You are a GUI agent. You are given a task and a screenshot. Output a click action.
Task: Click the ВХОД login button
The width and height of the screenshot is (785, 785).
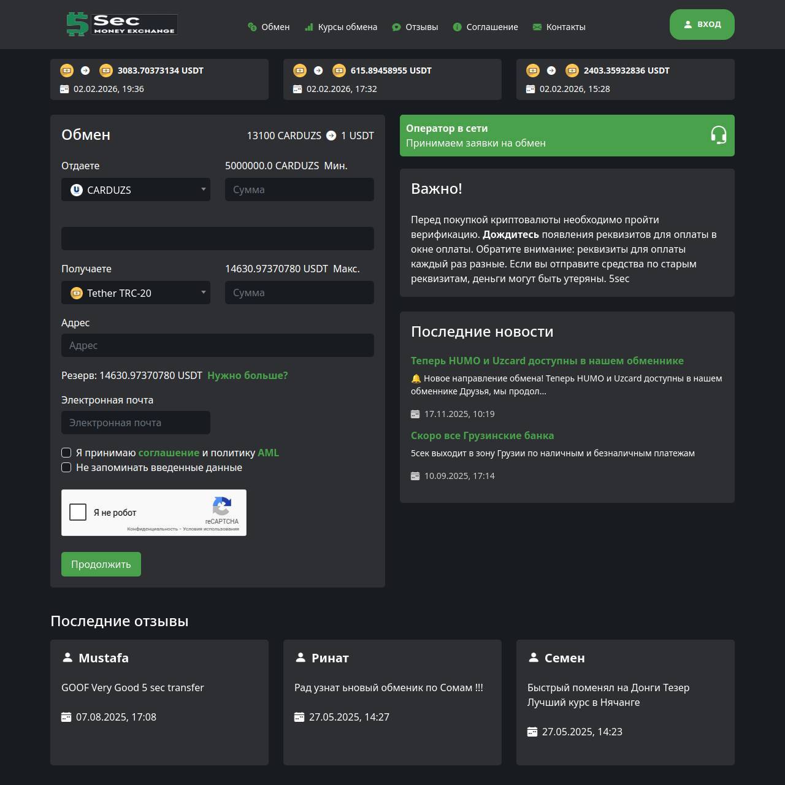pos(702,25)
